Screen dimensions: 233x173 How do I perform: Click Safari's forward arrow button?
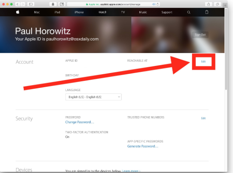click(22, 4)
